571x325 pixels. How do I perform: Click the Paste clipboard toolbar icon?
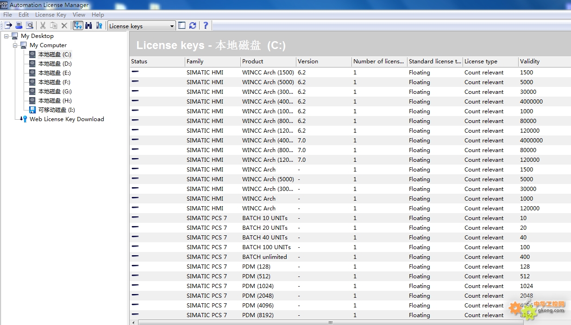click(54, 26)
